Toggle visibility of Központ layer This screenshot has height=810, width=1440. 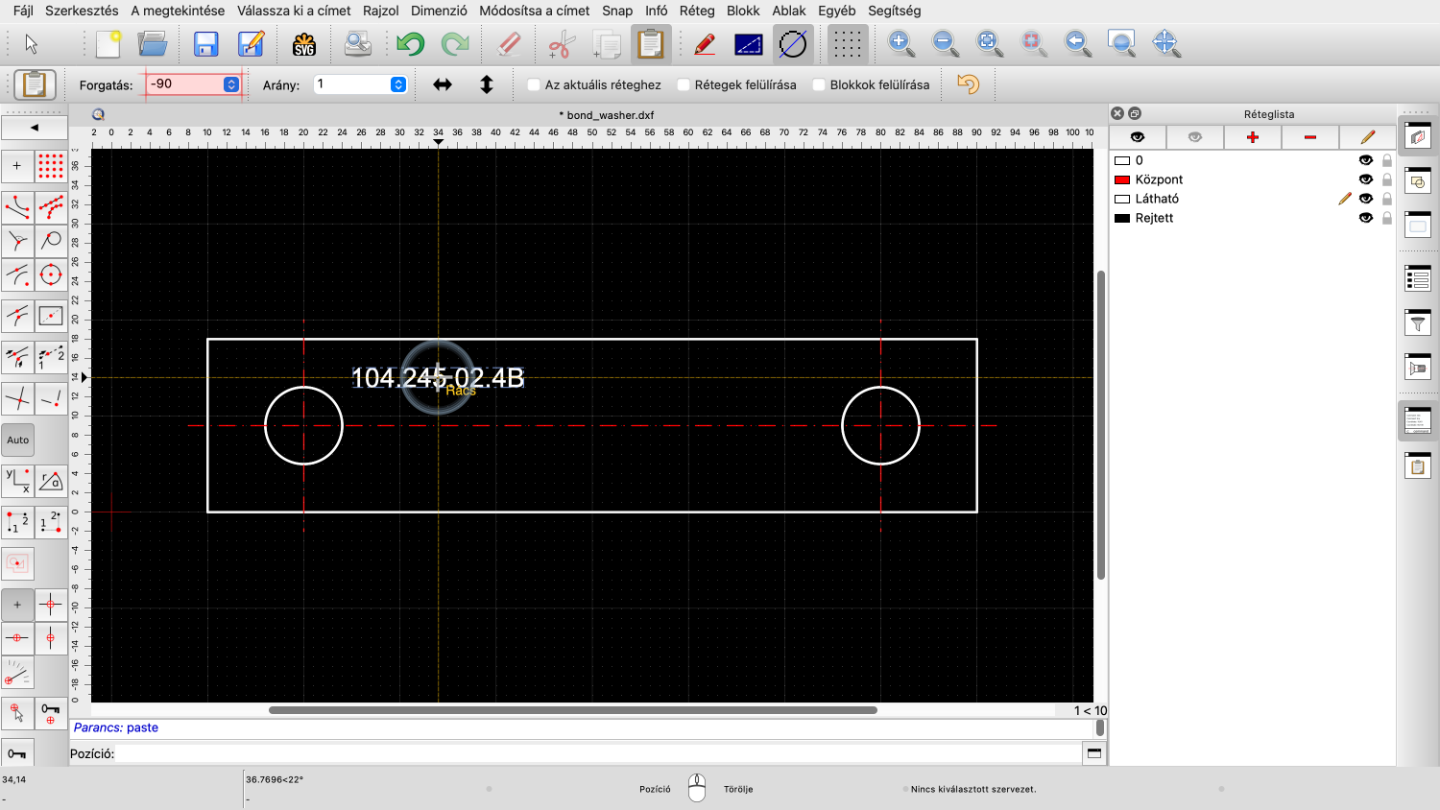1365,179
